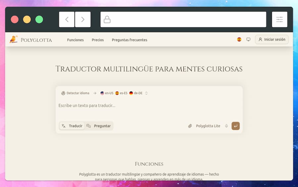This screenshot has height=187, width=298.
Task: Choose the es-ES target language
Action: tap(121, 93)
